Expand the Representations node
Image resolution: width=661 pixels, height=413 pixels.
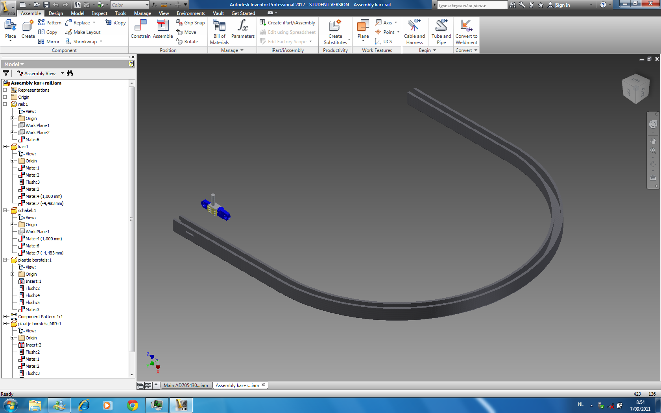[5, 90]
